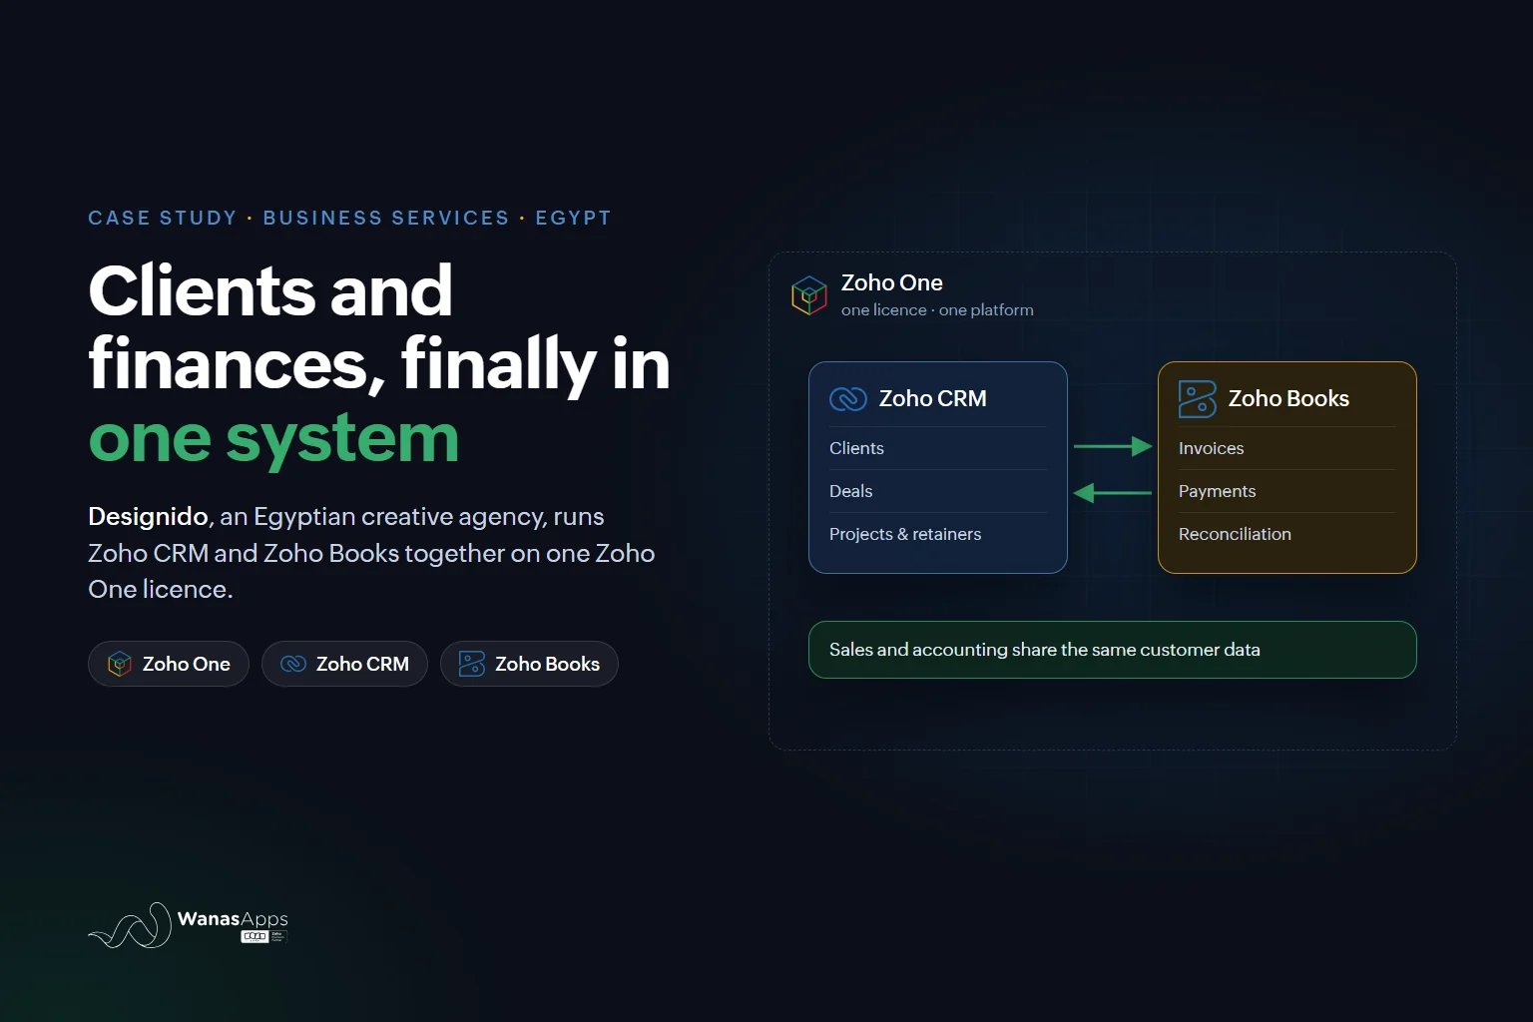Screen dimensions: 1533x1022
Task: Click the icon in the Zoho Books pill
Action: [x=471, y=664]
